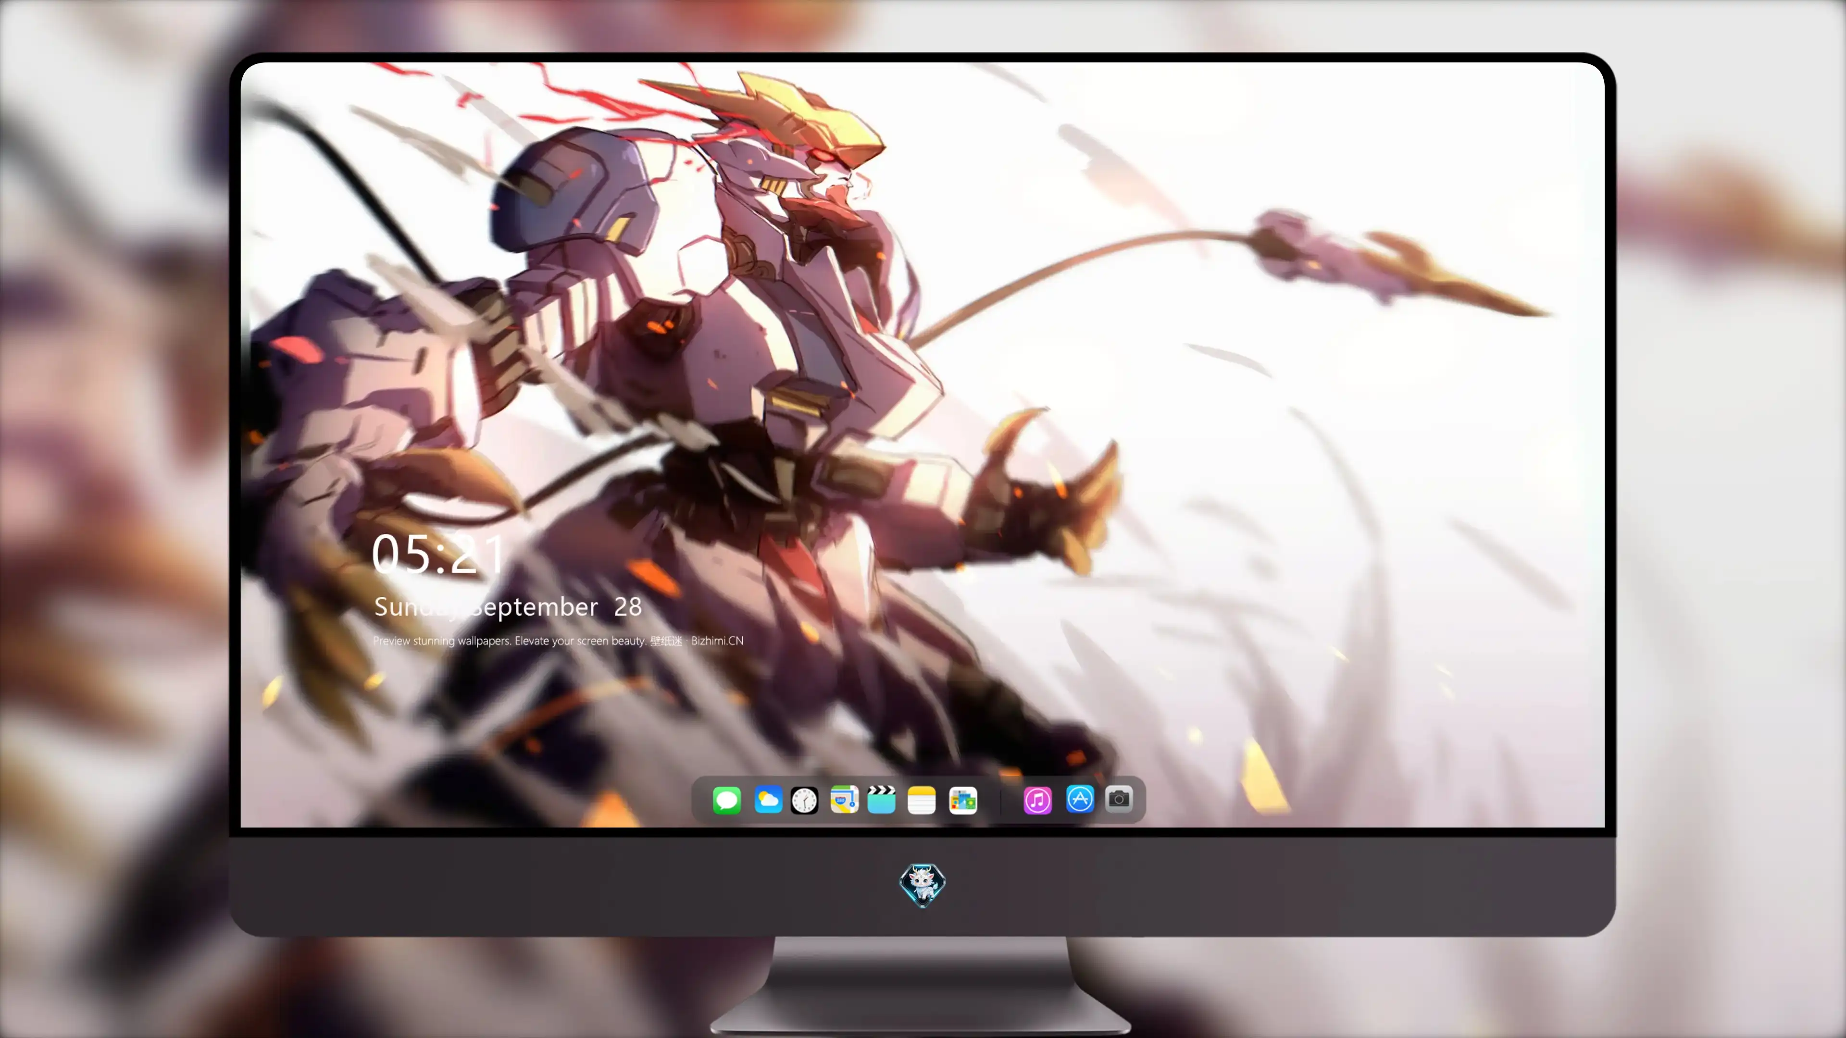Click the 'Preview stunning wallpapers' caption text
1846x1038 pixels.
(558, 641)
